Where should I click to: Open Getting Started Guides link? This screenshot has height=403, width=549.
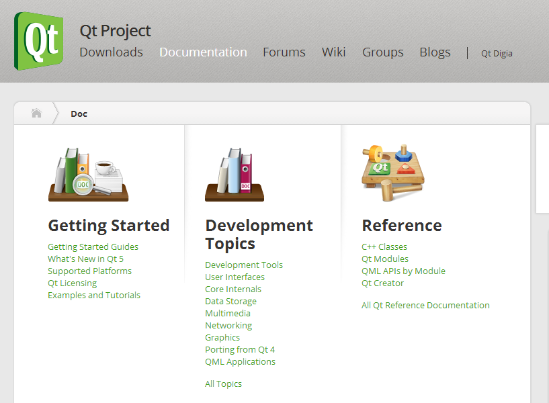[x=93, y=247]
